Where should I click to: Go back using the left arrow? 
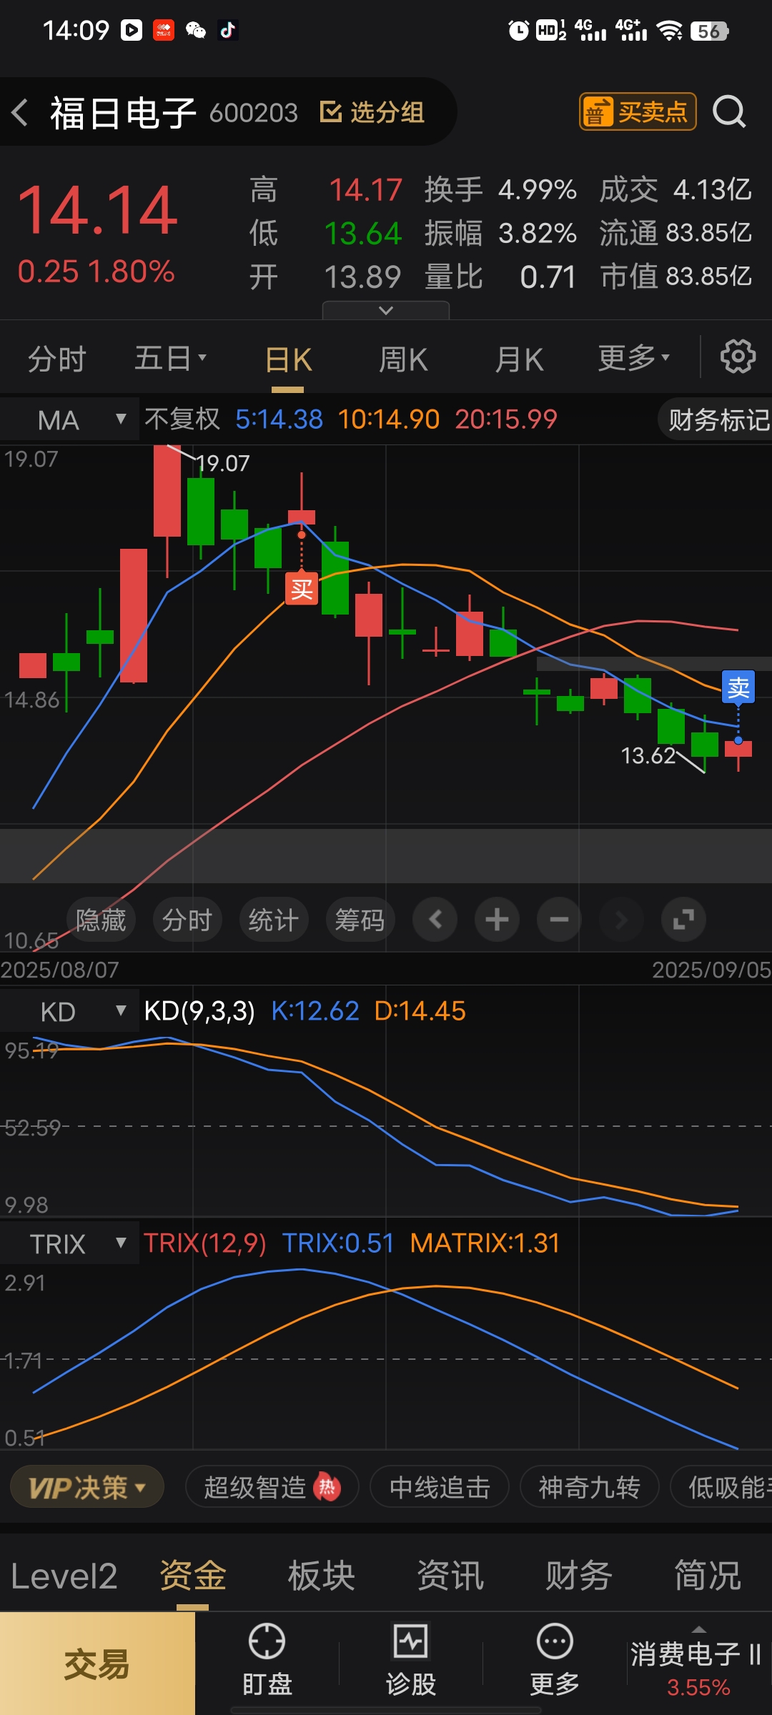(x=20, y=112)
